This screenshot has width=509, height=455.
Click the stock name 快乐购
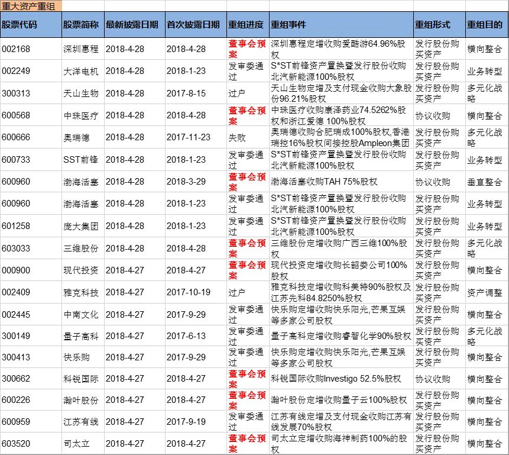pos(76,357)
